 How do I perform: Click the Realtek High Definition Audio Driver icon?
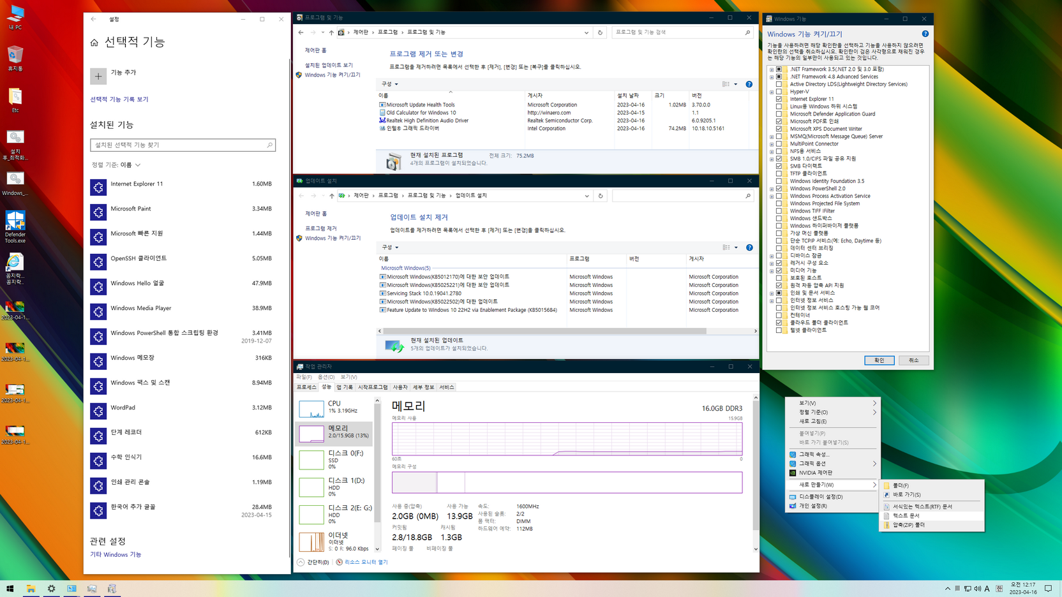pos(382,121)
